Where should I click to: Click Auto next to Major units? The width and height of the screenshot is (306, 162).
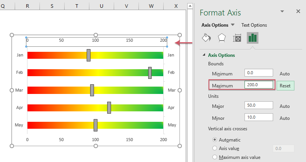pos(285,106)
